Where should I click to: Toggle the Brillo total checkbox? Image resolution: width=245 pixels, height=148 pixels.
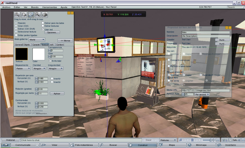click(x=50, y=61)
